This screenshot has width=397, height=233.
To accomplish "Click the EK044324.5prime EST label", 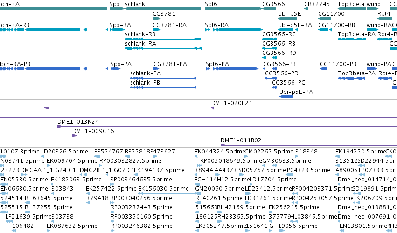I will pyautogui.click(x=220, y=152).
